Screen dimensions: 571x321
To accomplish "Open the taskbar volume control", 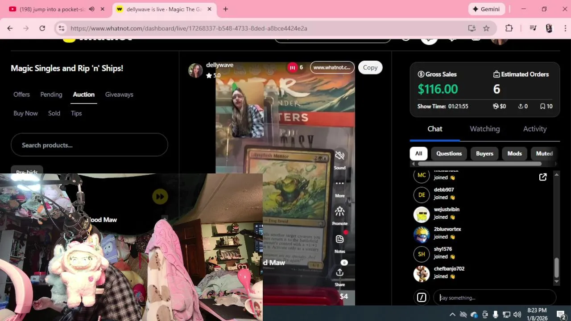I will point(517,314).
